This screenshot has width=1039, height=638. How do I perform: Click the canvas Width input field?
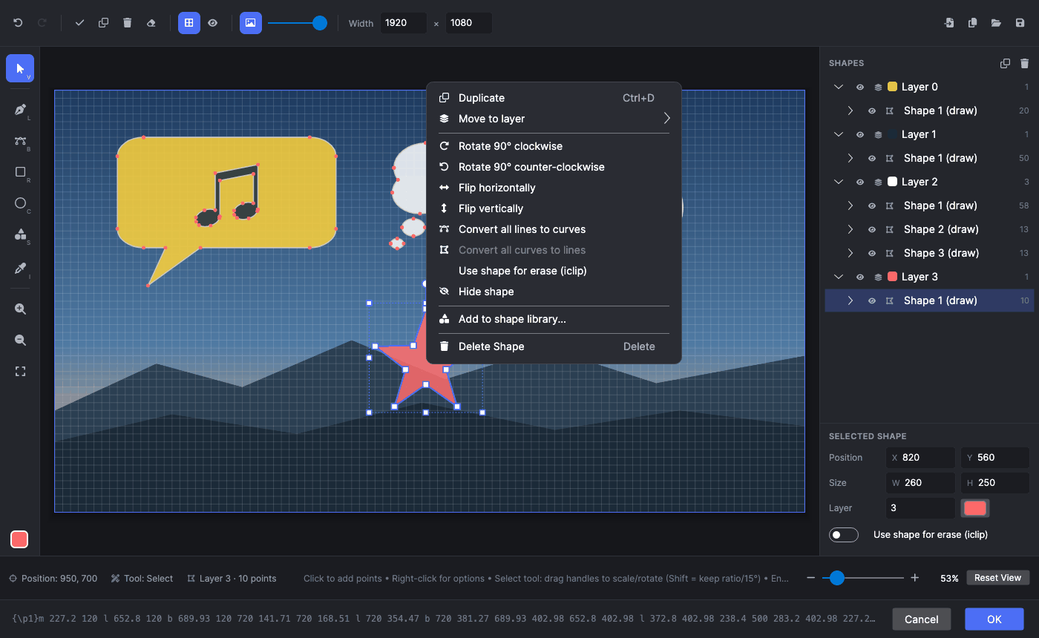click(x=404, y=23)
